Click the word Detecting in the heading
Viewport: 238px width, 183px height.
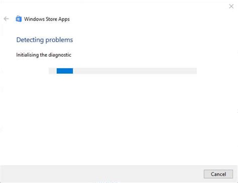(30, 40)
